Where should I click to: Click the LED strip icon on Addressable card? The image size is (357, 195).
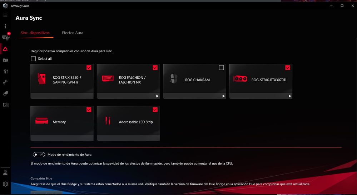pyautogui.click(x=108, y=121)
